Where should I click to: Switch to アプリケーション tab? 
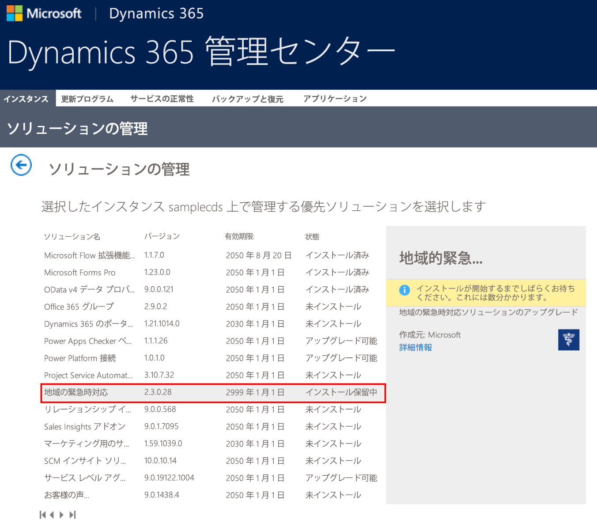click(335, 99)
